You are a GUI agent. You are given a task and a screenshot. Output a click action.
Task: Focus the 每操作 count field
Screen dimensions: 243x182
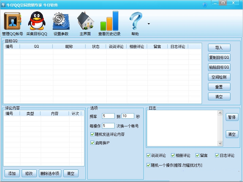108,126
